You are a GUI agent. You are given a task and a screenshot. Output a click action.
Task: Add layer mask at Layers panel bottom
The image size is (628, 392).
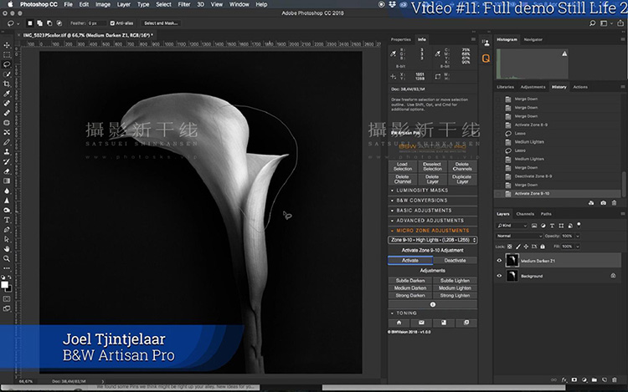[574, 379]
